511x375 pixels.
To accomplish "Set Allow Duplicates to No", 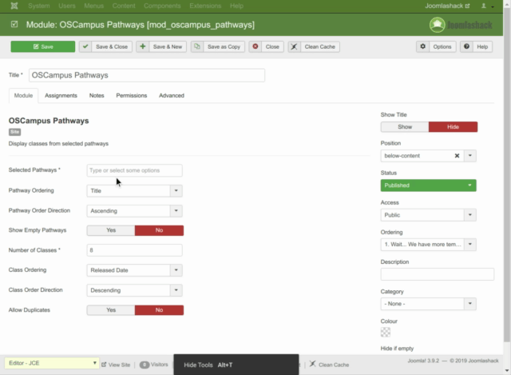I will click(159, 310).
